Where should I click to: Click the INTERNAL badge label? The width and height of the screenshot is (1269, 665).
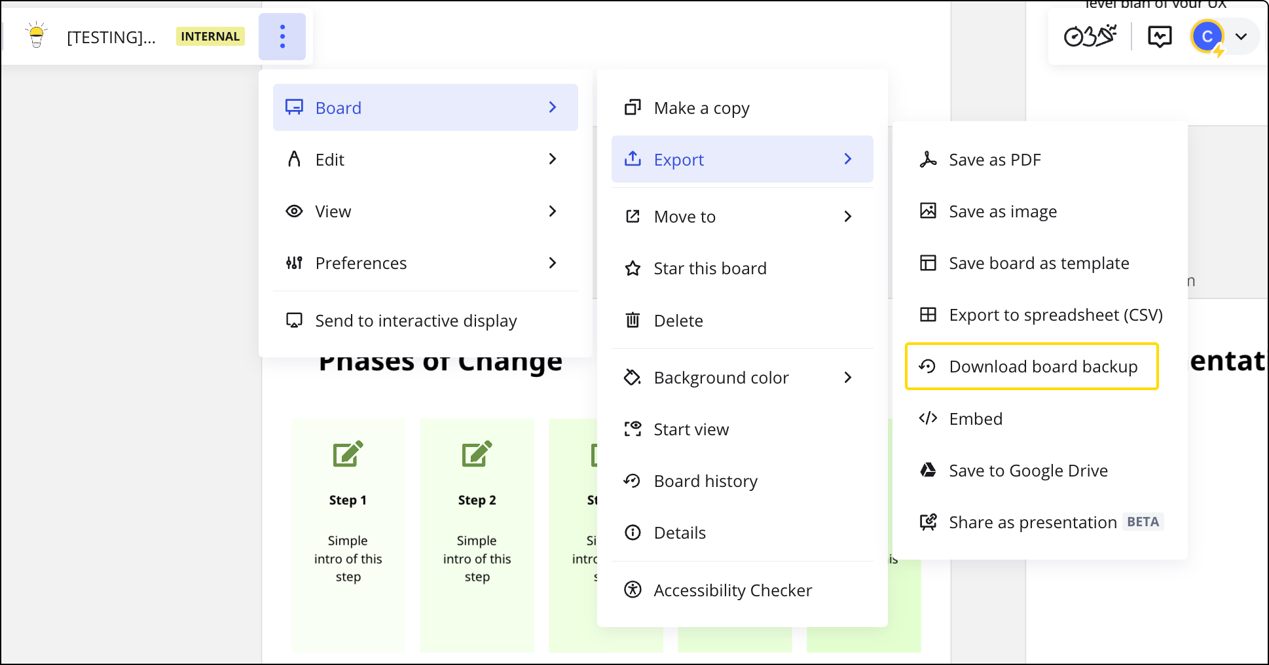[x=210, y=37]
